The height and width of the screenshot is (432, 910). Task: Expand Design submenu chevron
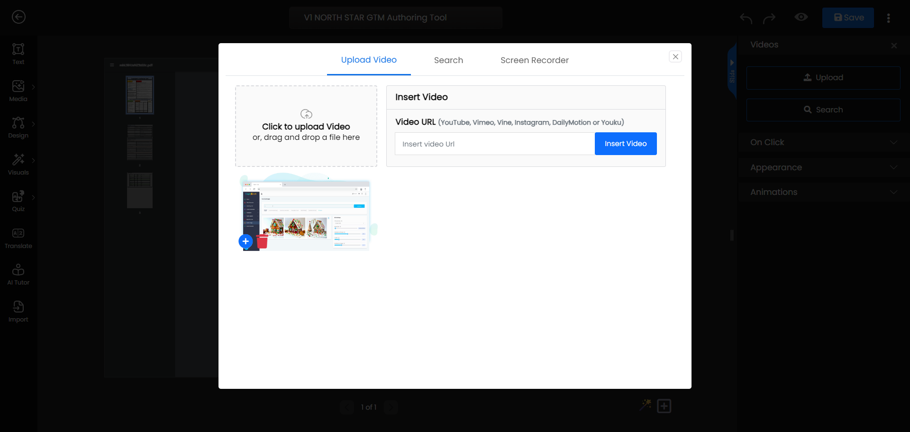(33, 124)
